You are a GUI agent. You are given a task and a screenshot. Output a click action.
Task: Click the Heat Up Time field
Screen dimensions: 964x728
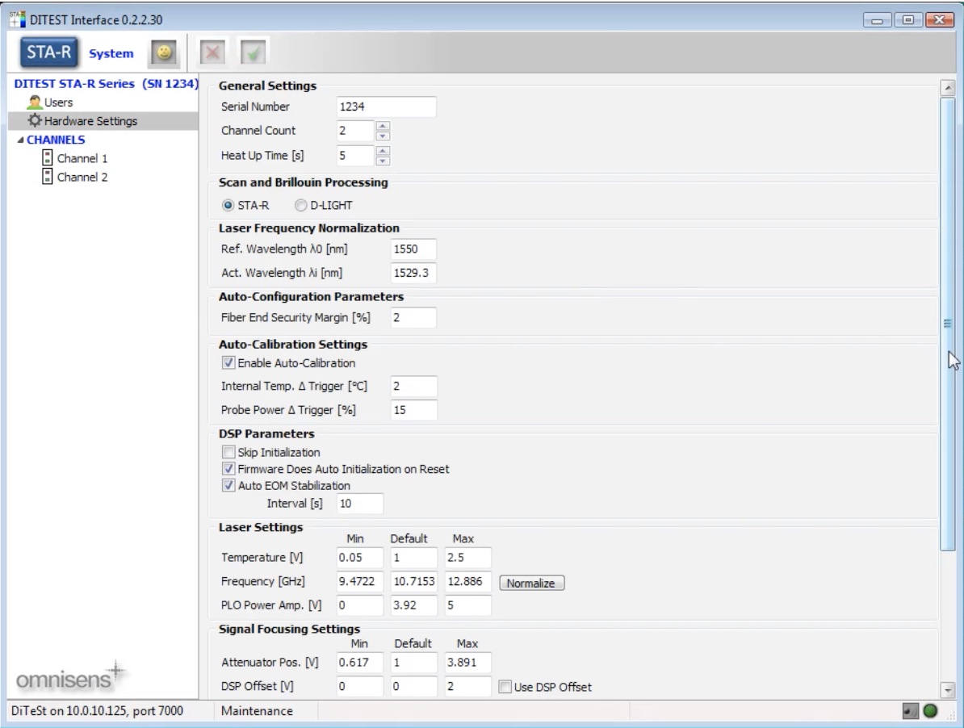pos(354,156)
